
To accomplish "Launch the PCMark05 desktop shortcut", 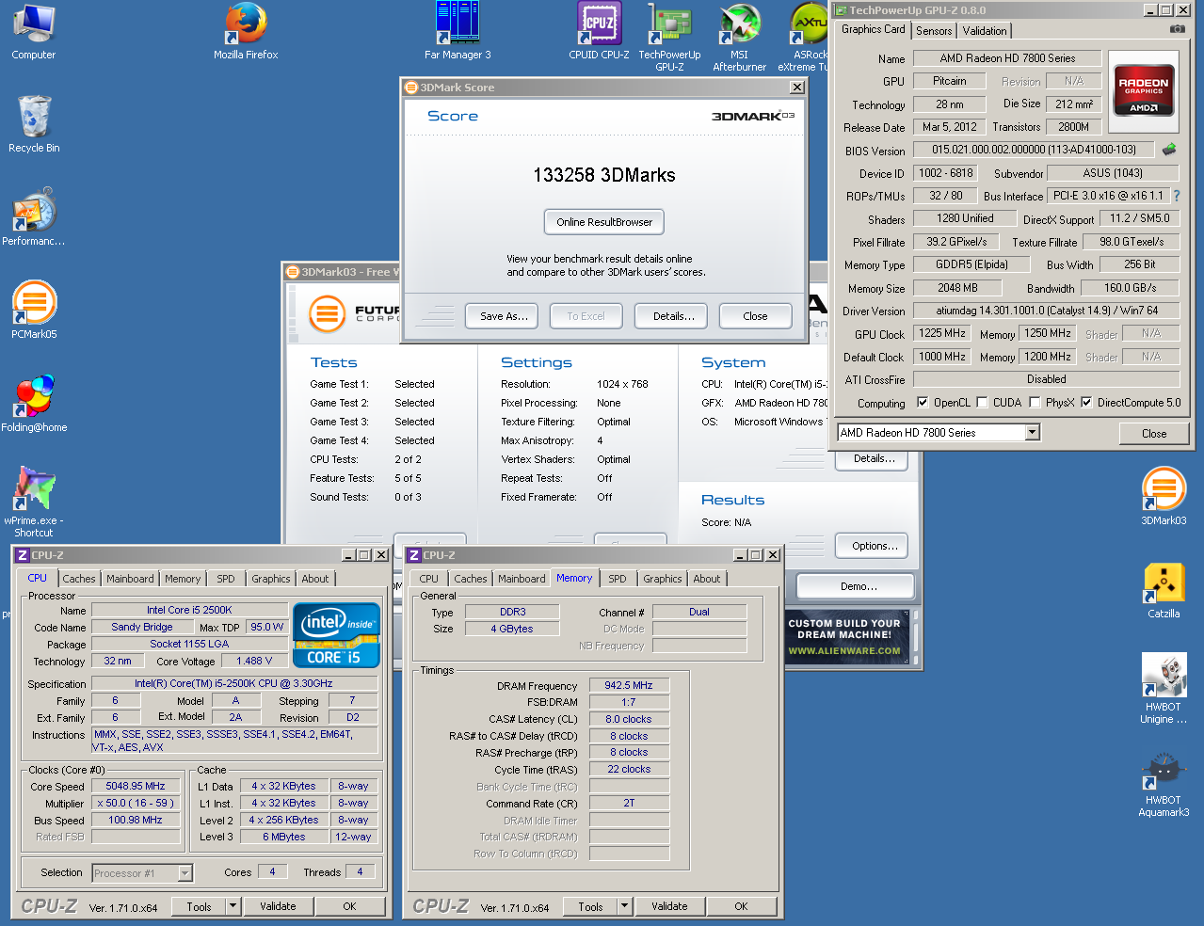I will tap(34, 311).
